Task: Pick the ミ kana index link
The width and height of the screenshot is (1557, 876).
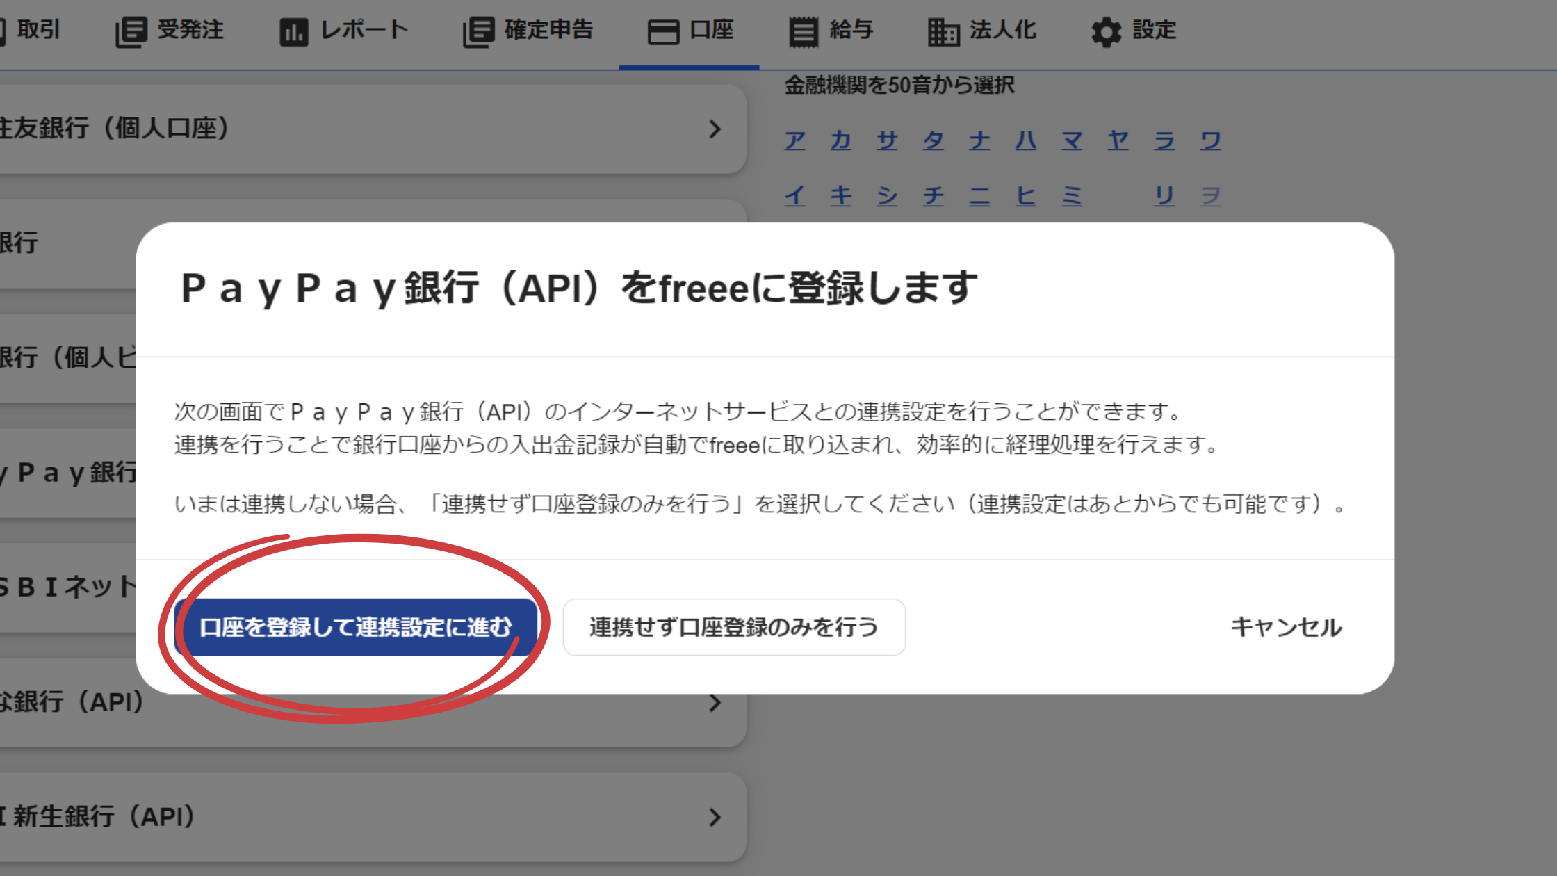Action: pyautogui.click(x=1072, y=196)
